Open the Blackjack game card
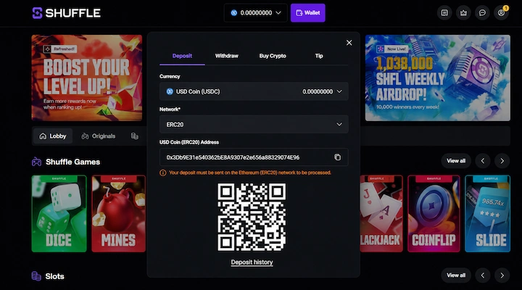This screenshot has height=290, width=522. point(381,214)
